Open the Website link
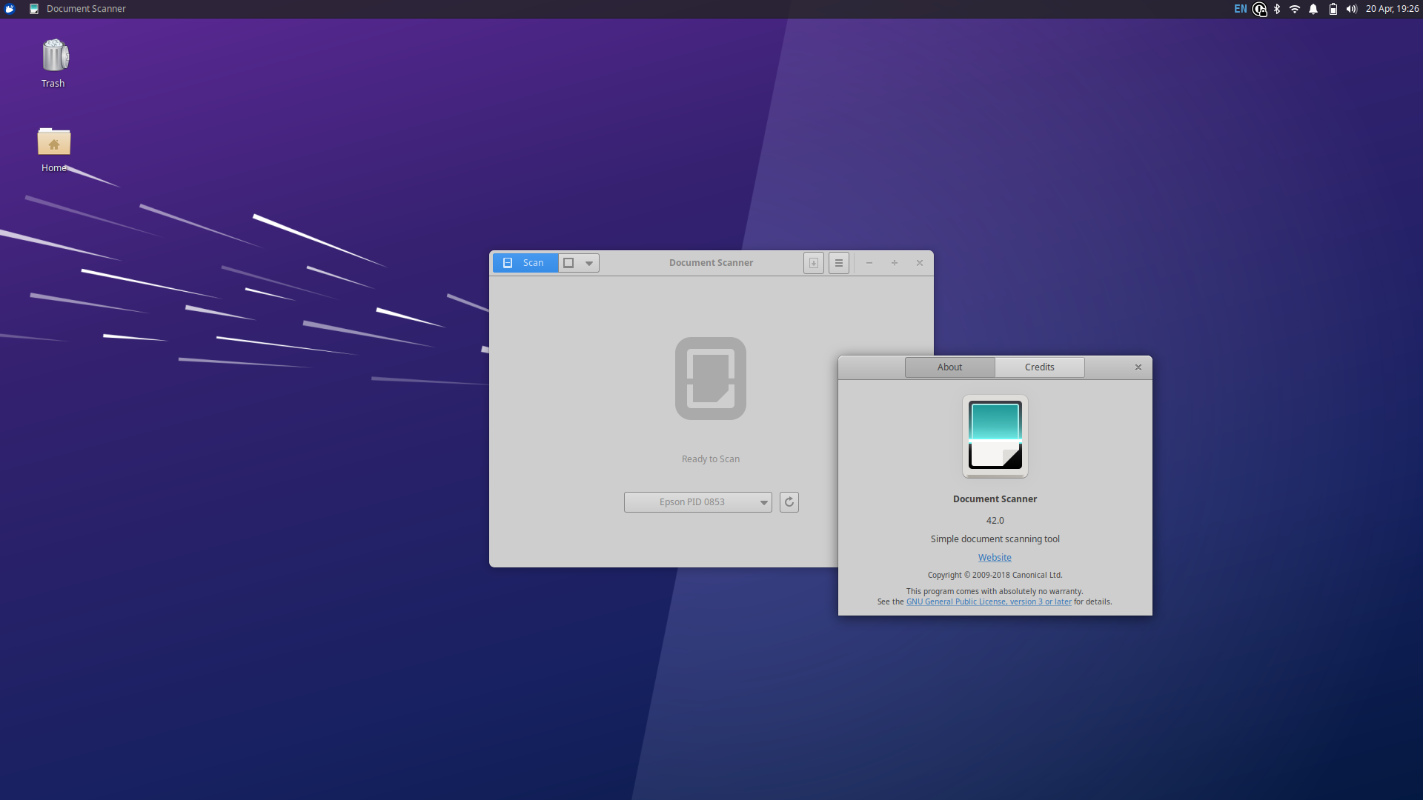Viewport: 1423px width, 800px height. [x=994, y=557]
